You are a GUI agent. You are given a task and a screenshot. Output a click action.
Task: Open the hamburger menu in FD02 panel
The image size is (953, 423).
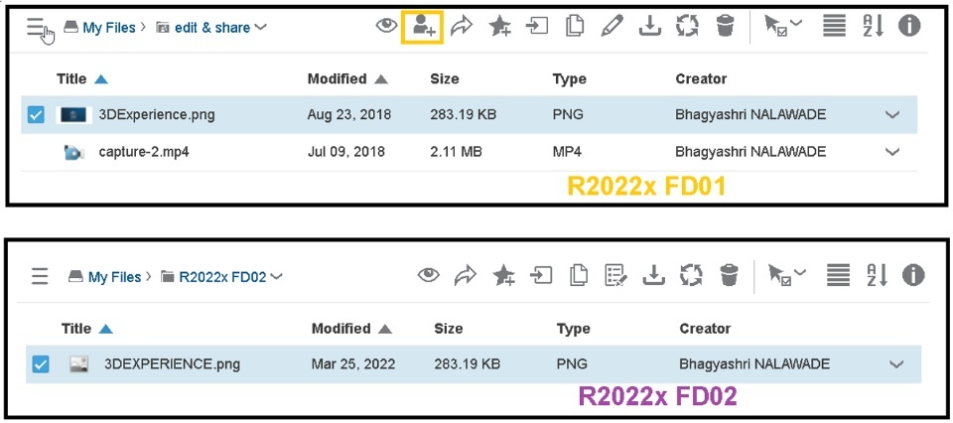[x=40, y=277]
